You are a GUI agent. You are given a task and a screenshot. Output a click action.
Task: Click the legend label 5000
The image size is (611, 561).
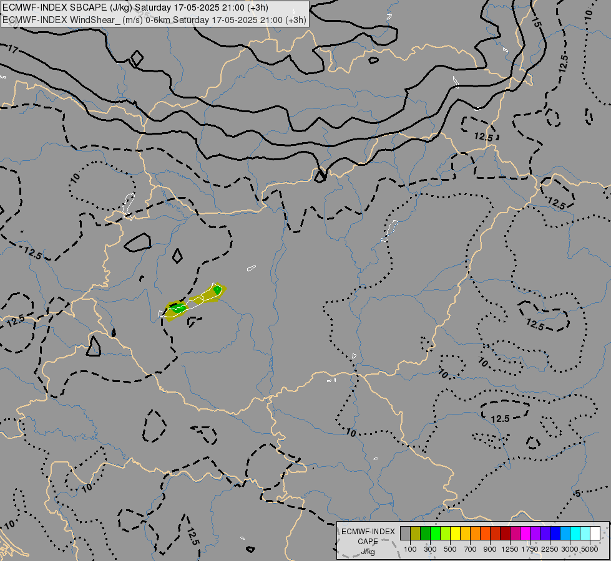[590, 549]
